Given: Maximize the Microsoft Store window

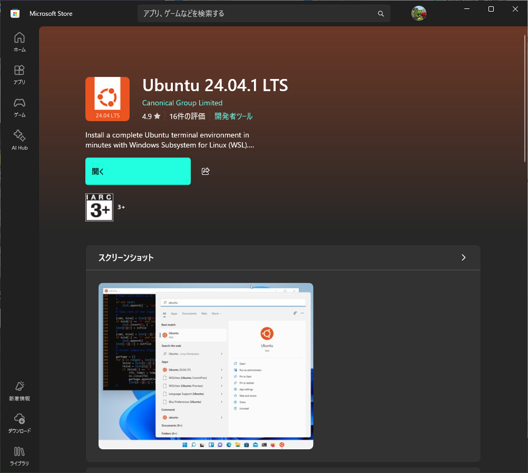Looking at the screenshot, I should click(x=491, y=9).
